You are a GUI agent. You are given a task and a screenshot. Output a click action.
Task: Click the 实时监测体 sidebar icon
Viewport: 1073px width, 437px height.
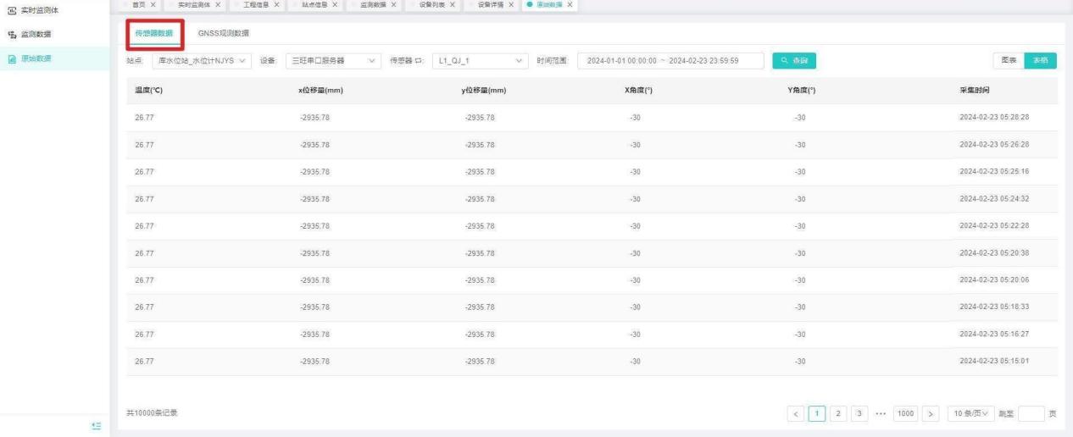tap(11, 9)
